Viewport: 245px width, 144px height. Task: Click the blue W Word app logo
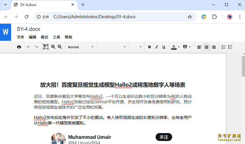(x=5, y=32)
